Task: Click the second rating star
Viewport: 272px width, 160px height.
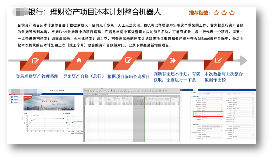Action: [x=224, y=13]
